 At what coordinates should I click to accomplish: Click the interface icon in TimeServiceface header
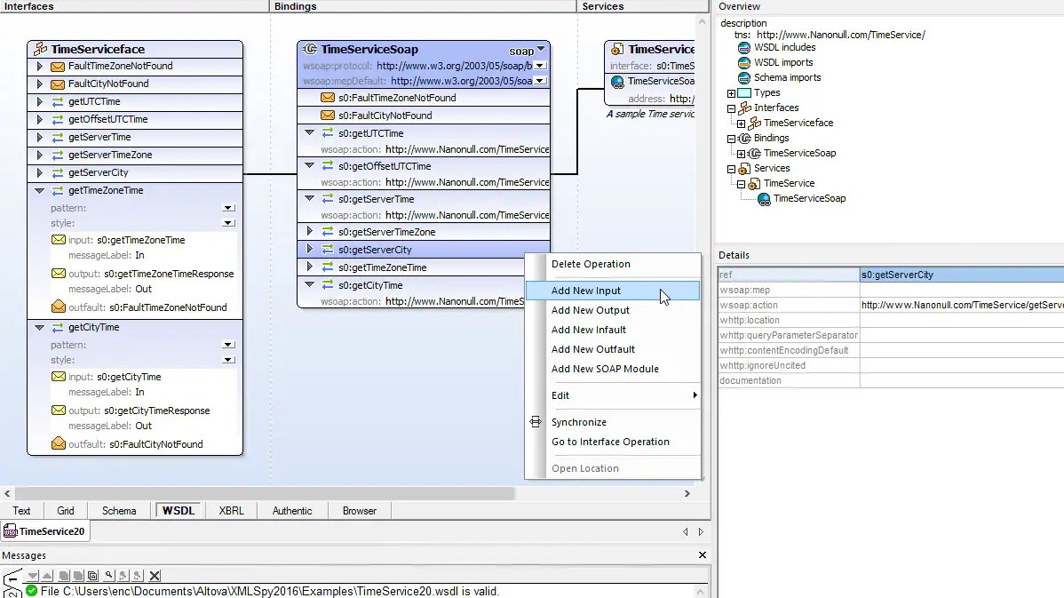(42, 48)
